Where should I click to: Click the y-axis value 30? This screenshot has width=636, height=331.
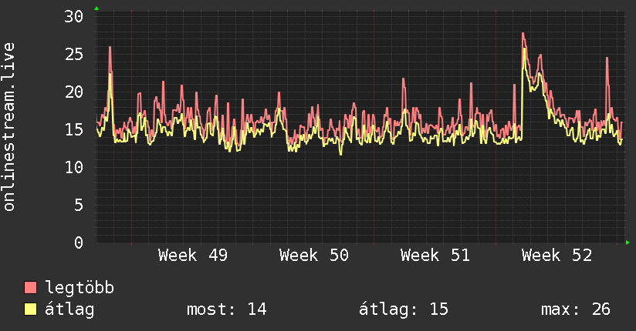74,17
